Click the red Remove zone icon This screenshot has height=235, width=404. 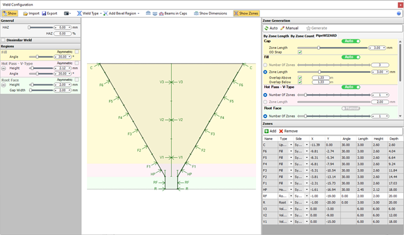pos(281,131)
